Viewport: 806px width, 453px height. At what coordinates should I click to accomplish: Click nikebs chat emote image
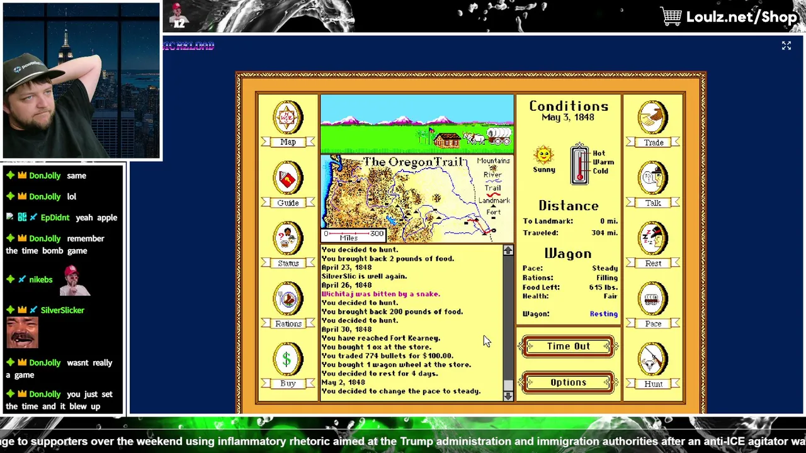(x=74, y=281)
